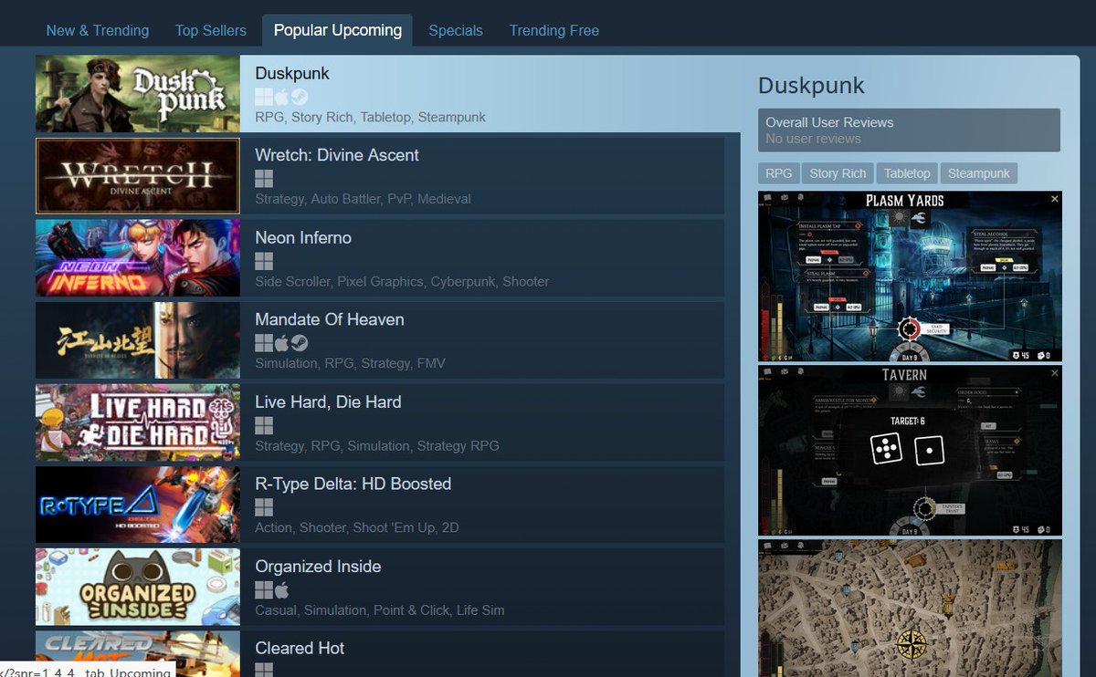Click Windows icon under Cleared Hot
This screenshot has height=677, width=1096.
click(x=264, y=670)
